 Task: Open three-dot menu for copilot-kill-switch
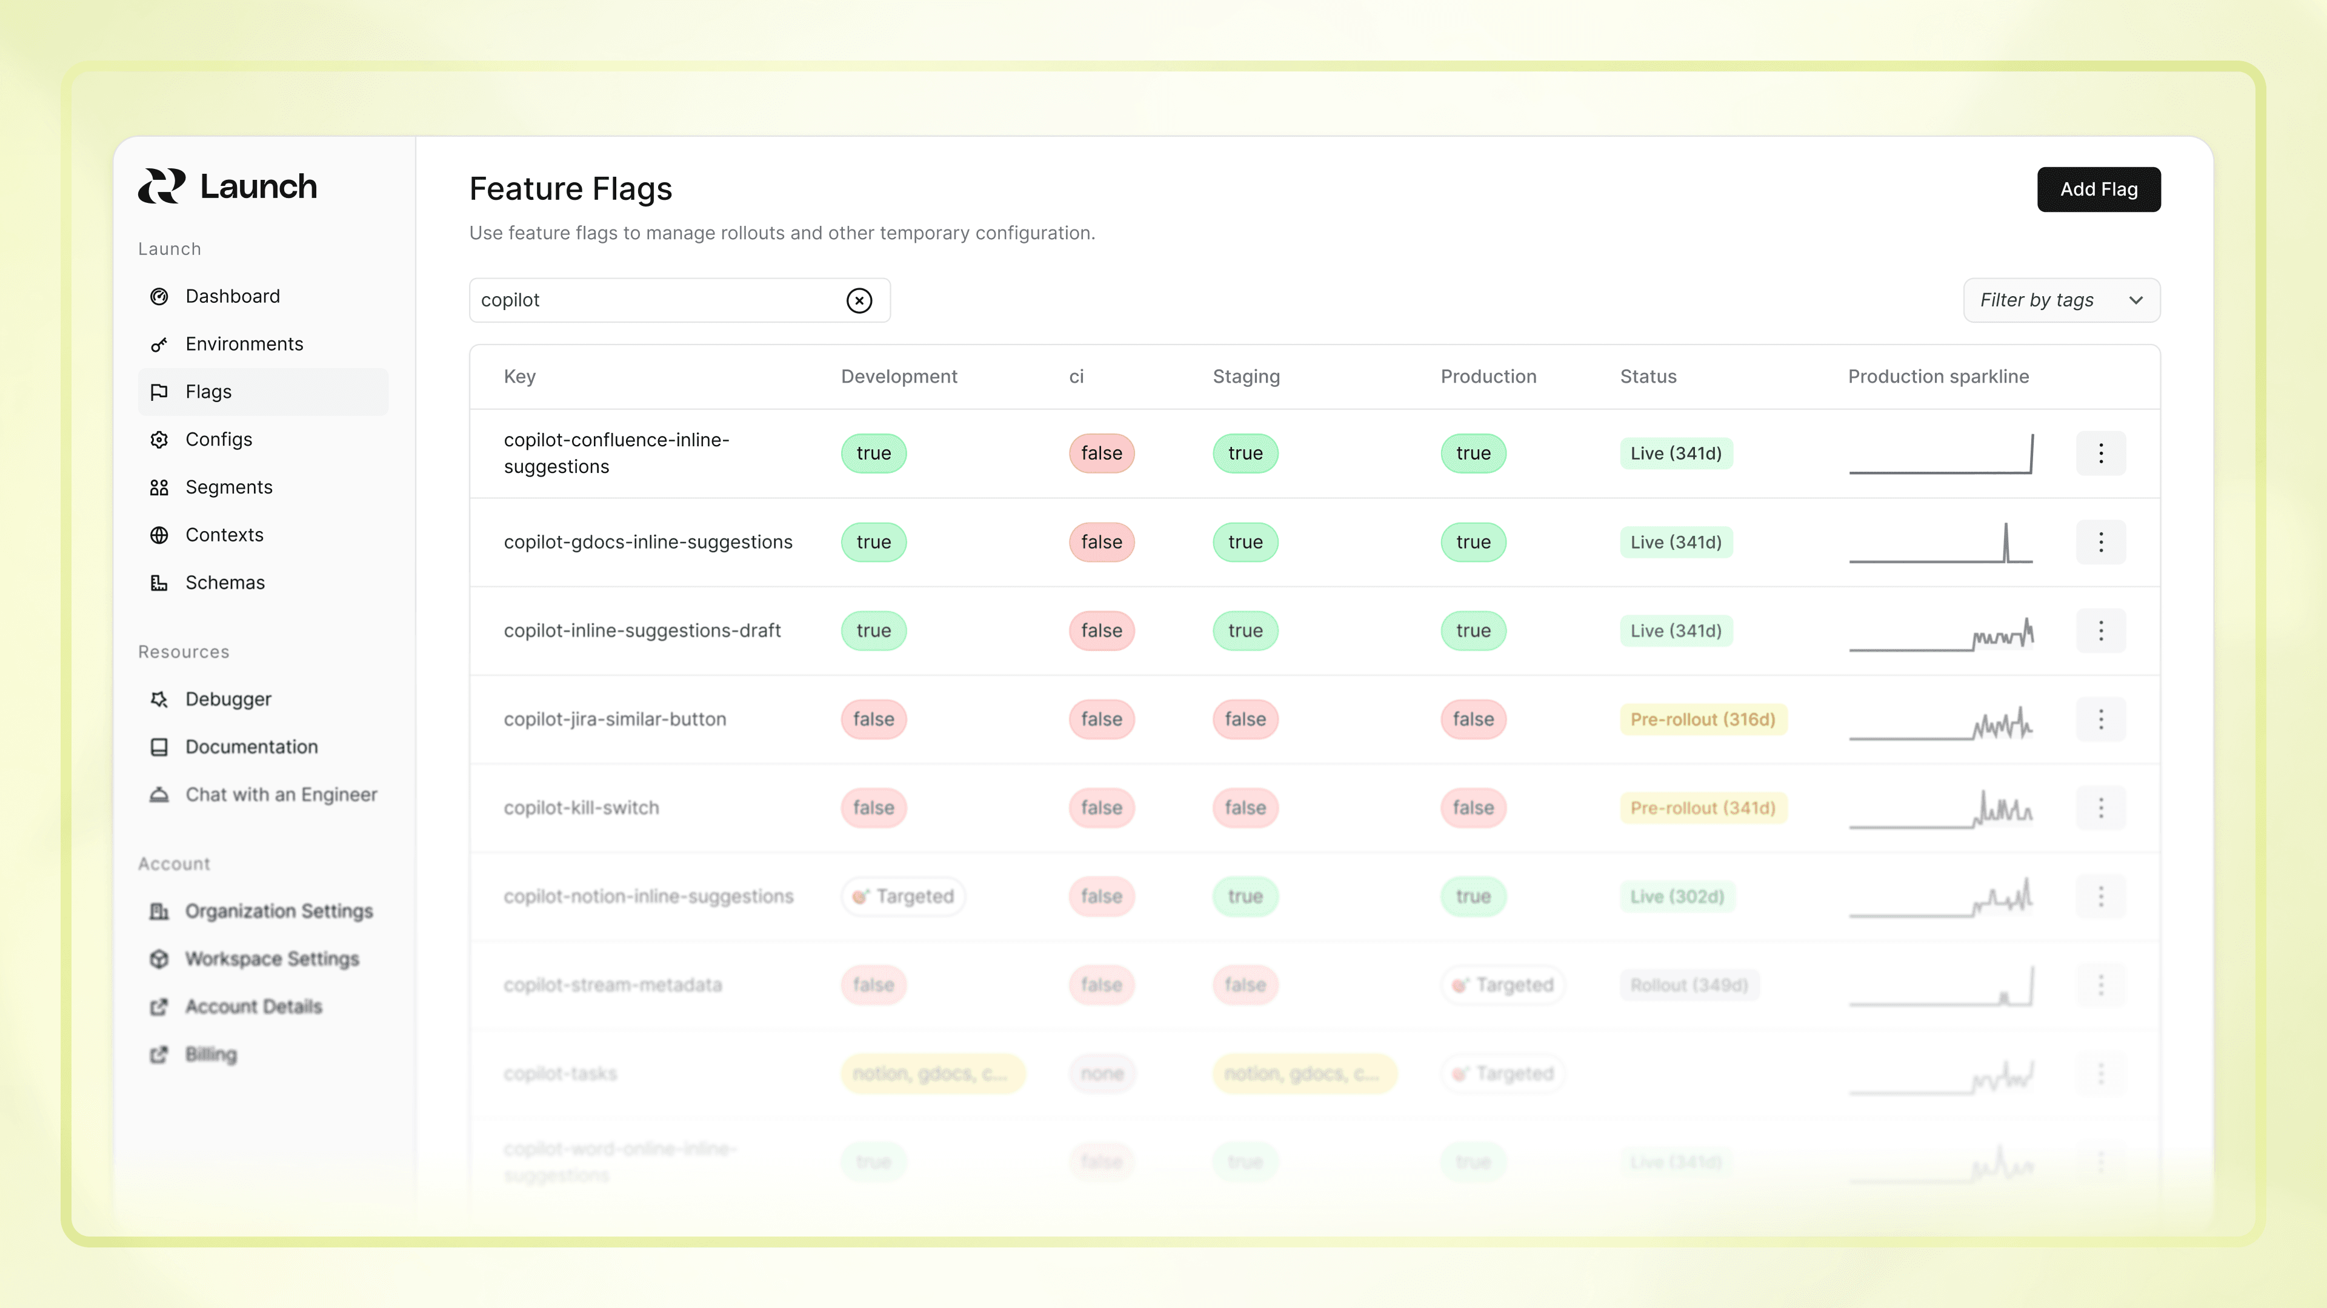click(x=2100, y=808)
